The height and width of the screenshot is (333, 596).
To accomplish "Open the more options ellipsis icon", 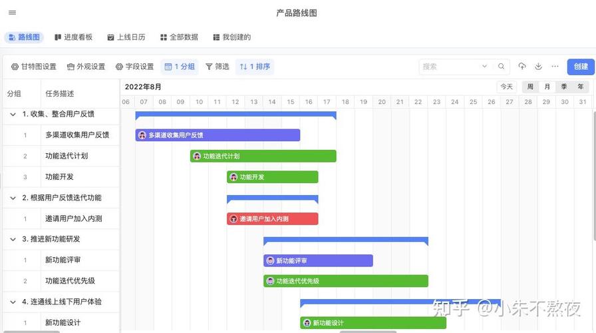I will pos(555,66).
